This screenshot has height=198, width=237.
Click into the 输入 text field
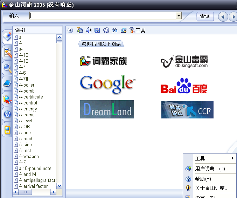coord(103,16)
